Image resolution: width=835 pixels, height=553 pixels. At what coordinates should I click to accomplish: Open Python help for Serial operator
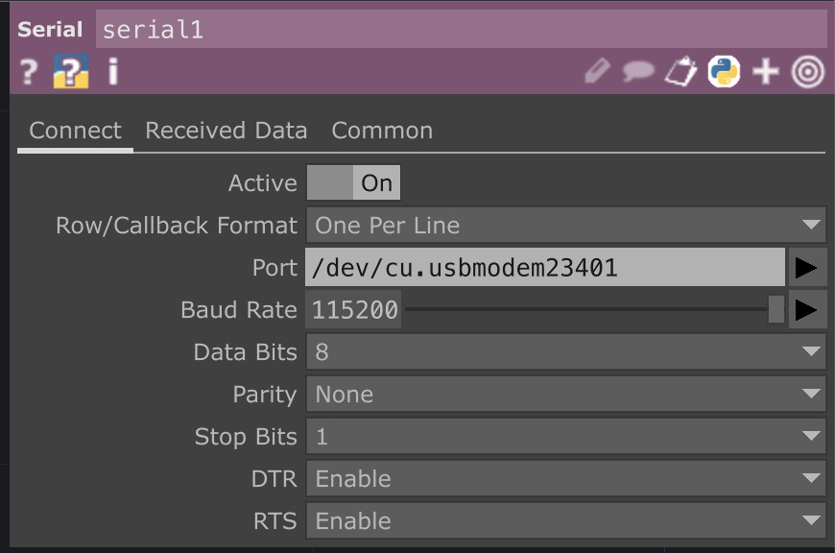(x=70, y=72)
